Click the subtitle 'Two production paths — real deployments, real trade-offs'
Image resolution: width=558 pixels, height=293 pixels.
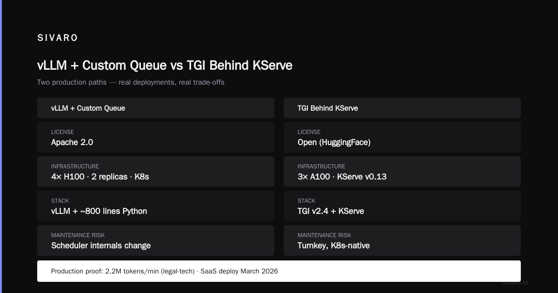(x=131, y=82)
